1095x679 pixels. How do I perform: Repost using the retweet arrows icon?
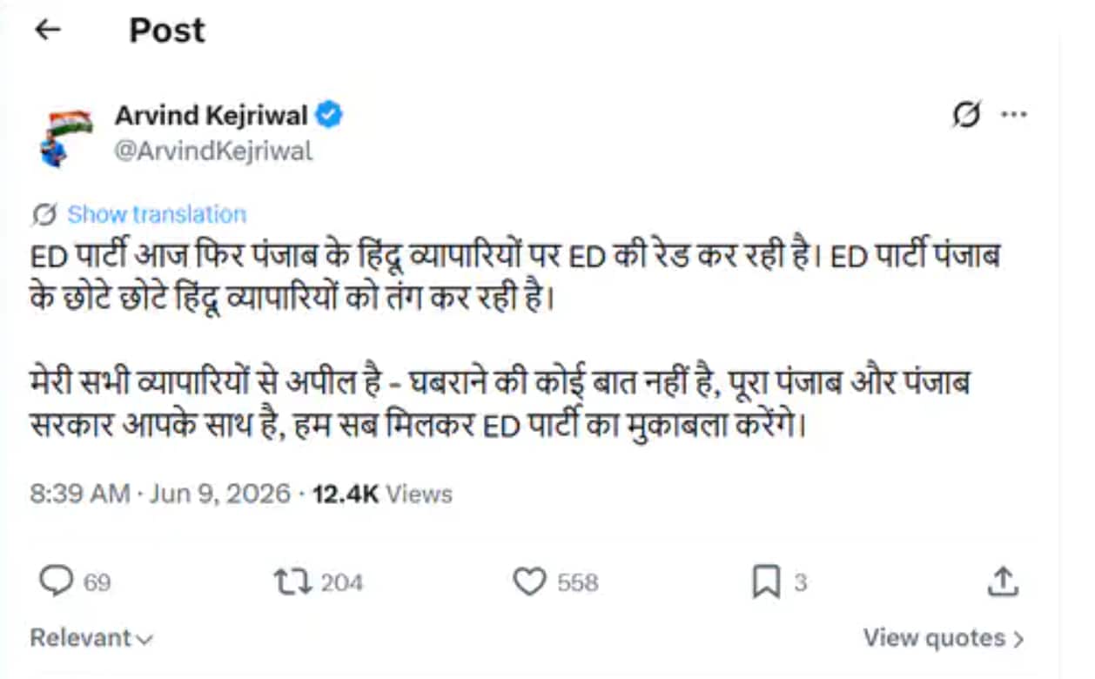(292, 582)
